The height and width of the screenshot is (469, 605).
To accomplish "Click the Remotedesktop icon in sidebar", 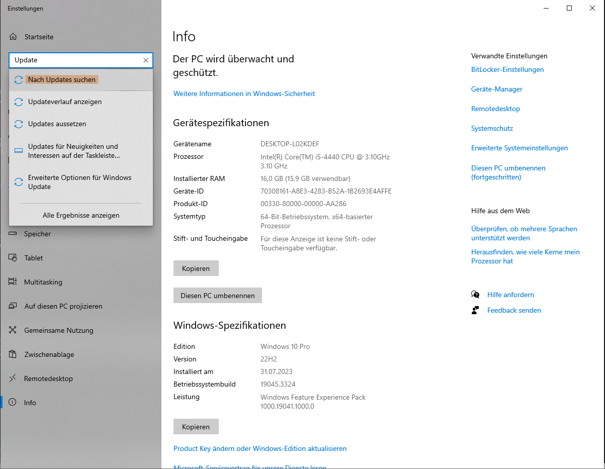I will pyautogui.click(x=14, y=379).
